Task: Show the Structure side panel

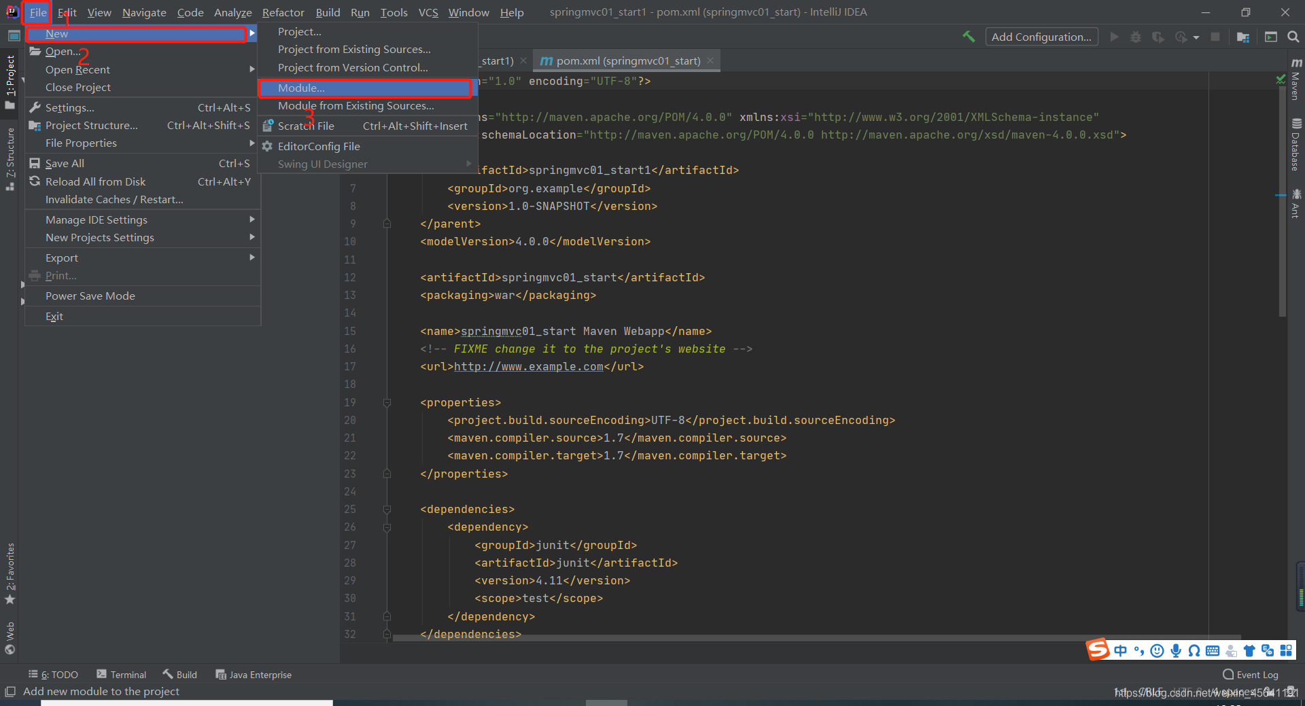Action: (x=10, y=159)
